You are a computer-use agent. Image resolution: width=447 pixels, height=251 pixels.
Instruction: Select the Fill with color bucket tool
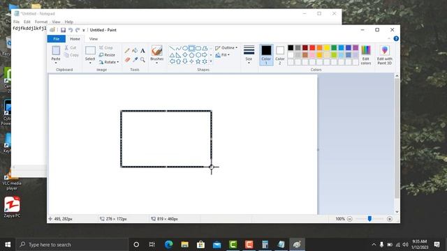click(135, 51)
